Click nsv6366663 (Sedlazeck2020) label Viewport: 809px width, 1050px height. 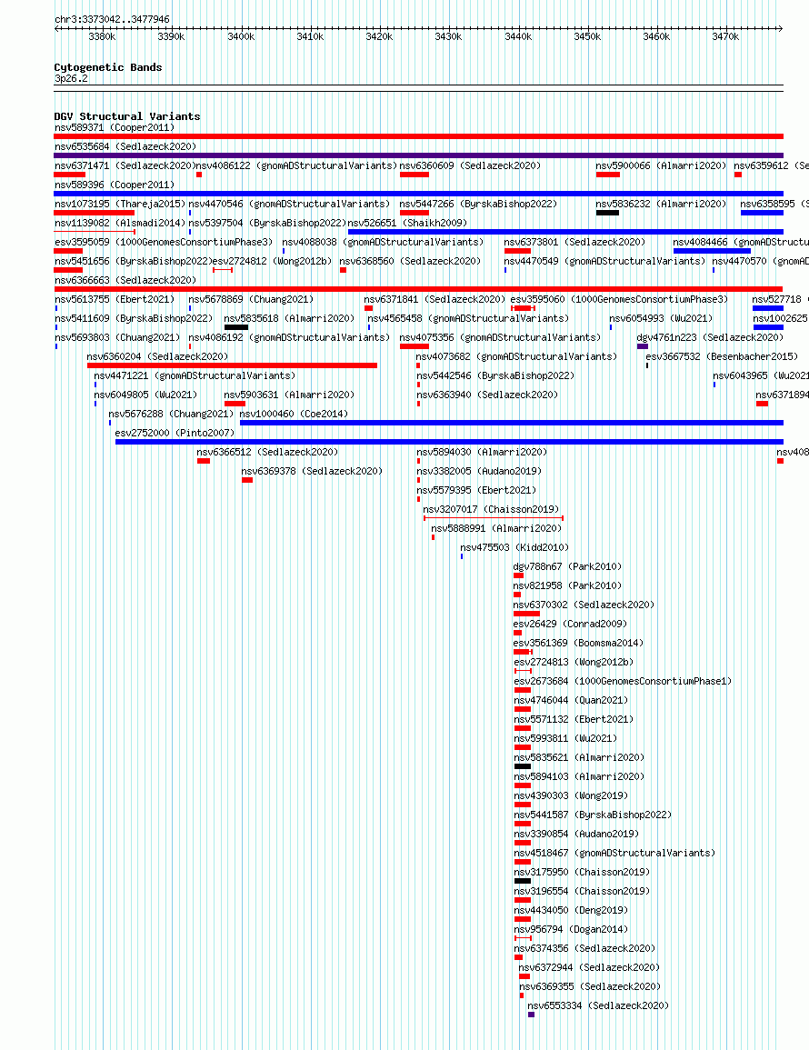125,280
